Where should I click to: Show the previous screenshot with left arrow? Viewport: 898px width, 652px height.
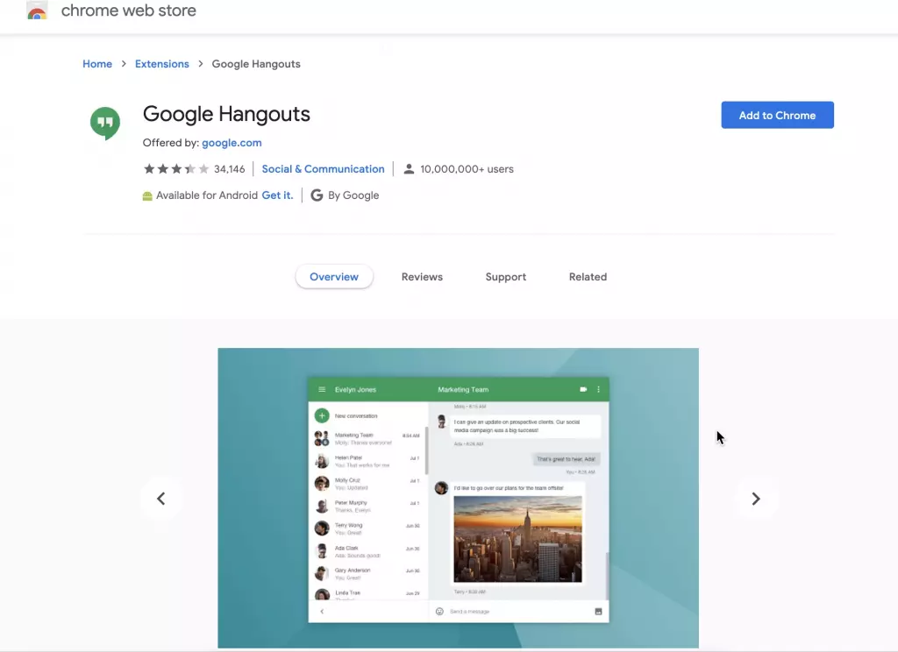161,499
